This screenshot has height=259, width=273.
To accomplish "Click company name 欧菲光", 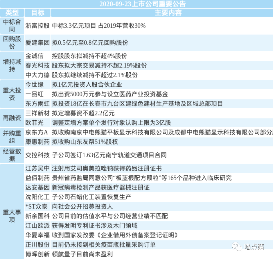I will pos(35,123).
